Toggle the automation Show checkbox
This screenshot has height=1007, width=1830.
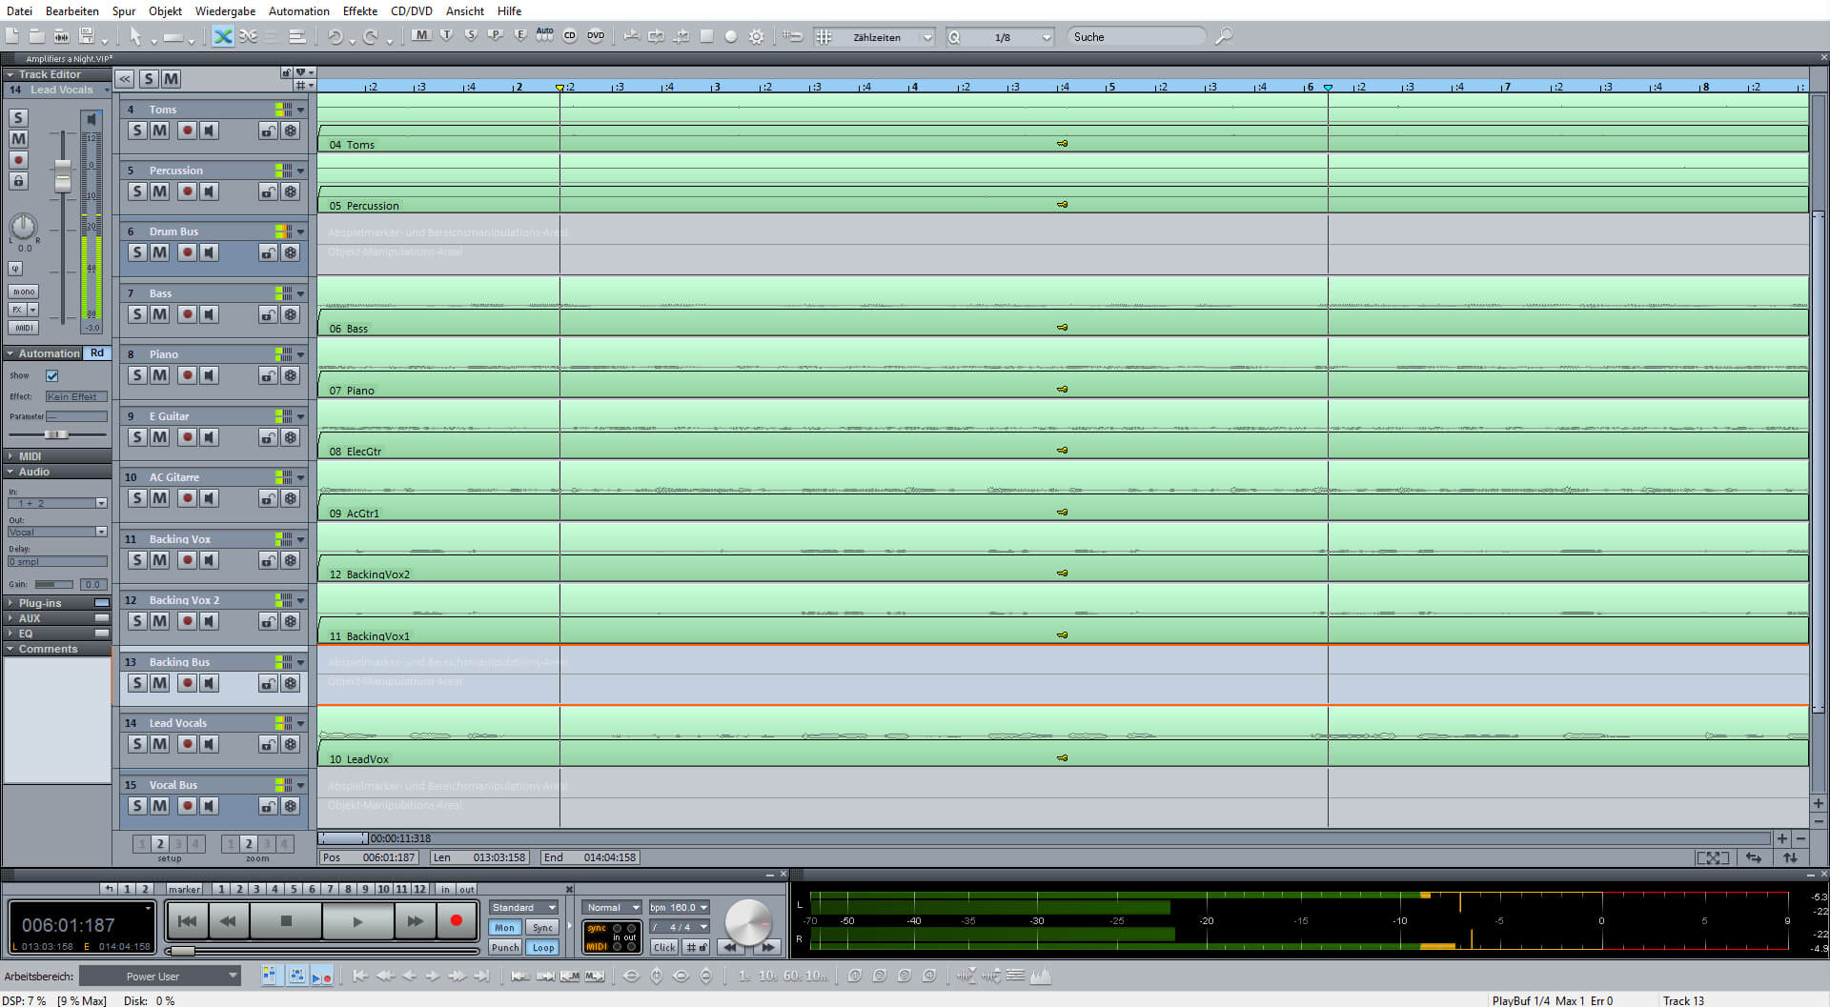52,375
